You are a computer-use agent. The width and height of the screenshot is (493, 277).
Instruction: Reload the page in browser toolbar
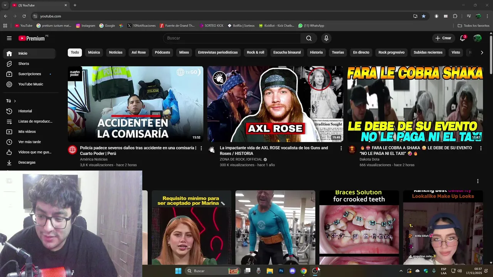coord(24,16)
